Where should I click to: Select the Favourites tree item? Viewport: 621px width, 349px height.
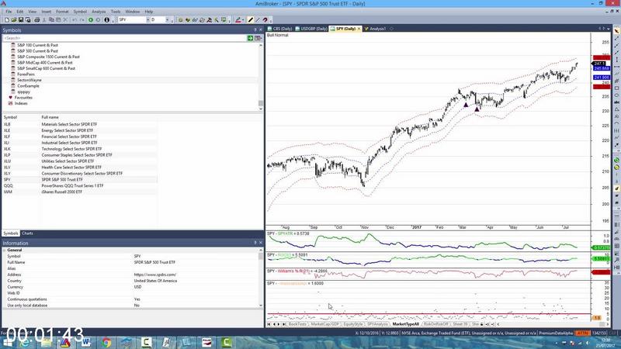pos(23,98)
